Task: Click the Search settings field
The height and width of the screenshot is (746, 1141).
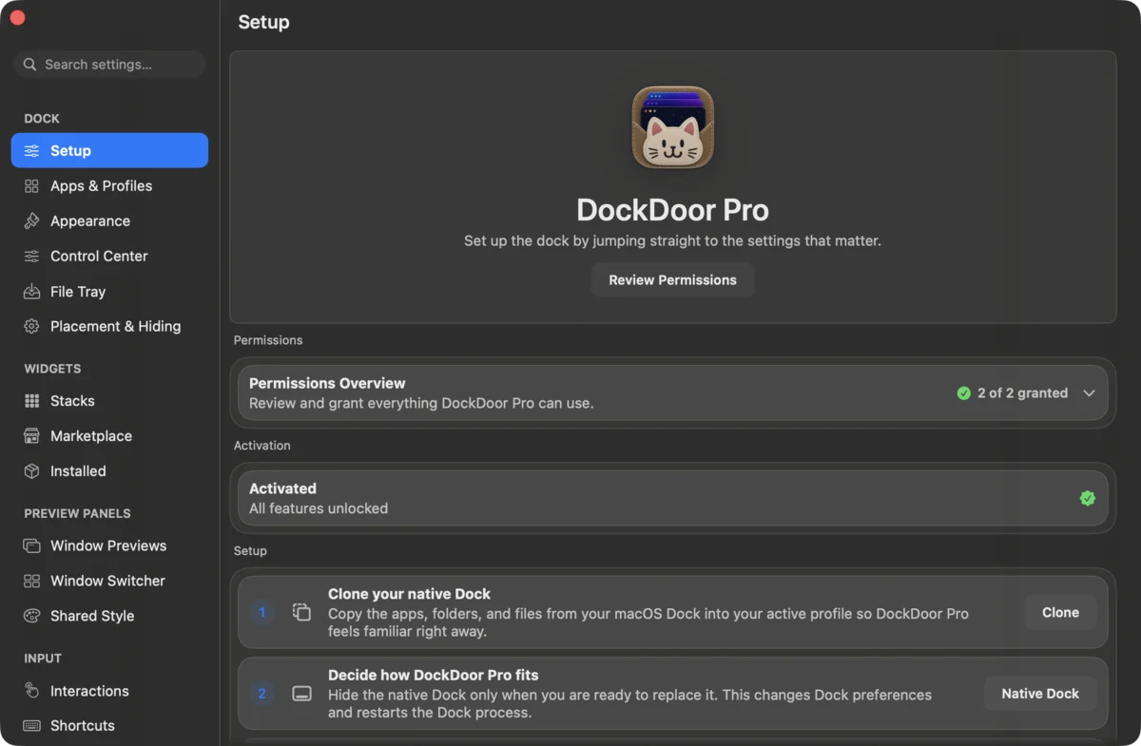Action: [x=109, y=65]
